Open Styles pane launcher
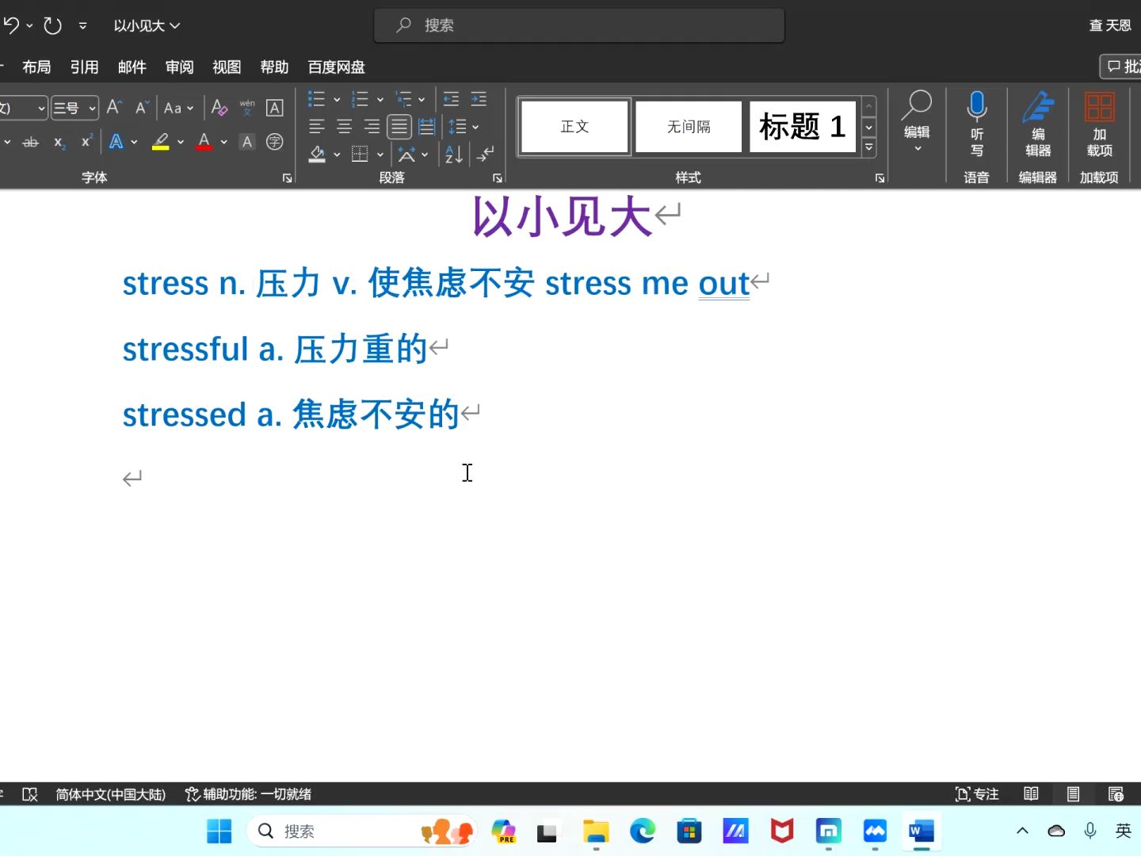Viewport: 1141px width, 856px height. (x=880, y=178)
